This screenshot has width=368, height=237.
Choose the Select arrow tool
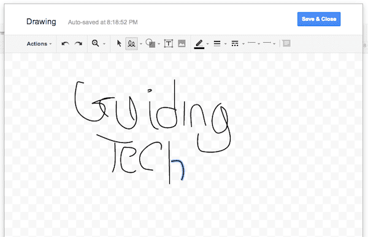(119, 43)
